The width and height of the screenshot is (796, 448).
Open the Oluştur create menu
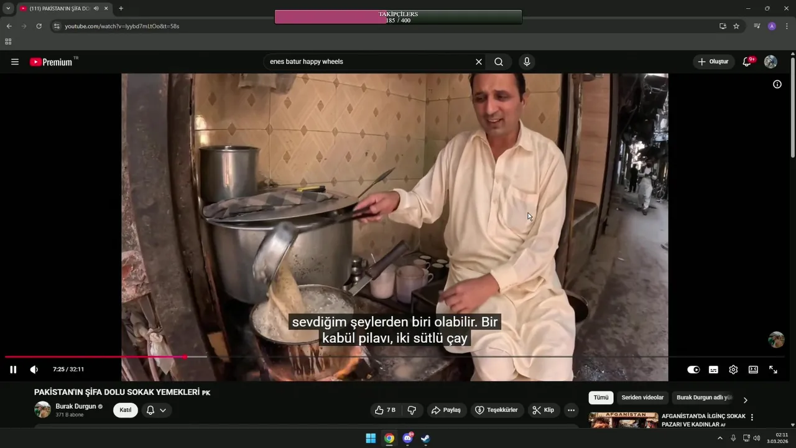pyautogui.click(x=713, y=62)
